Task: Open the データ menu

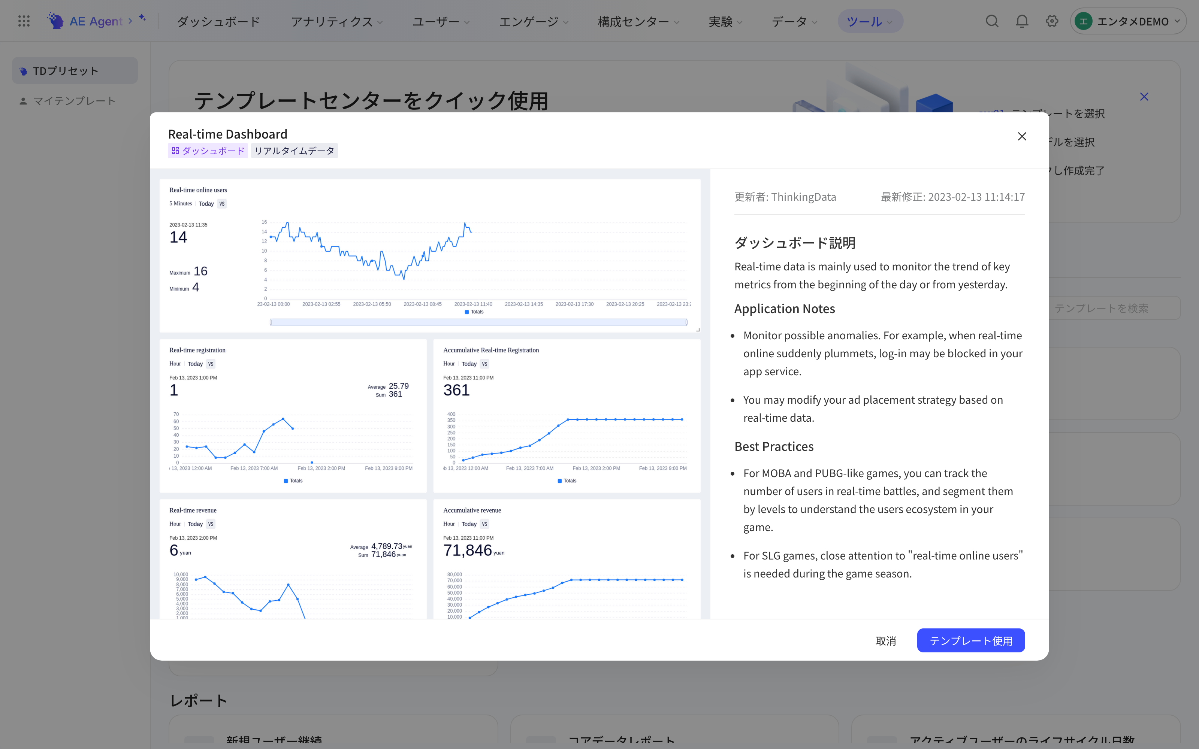Action: [794, 21]
